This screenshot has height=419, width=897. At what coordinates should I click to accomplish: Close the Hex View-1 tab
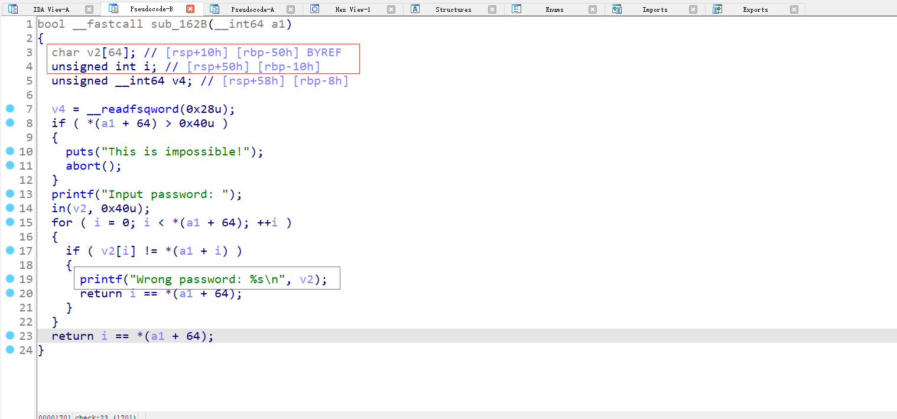click(x=391, y=9)
